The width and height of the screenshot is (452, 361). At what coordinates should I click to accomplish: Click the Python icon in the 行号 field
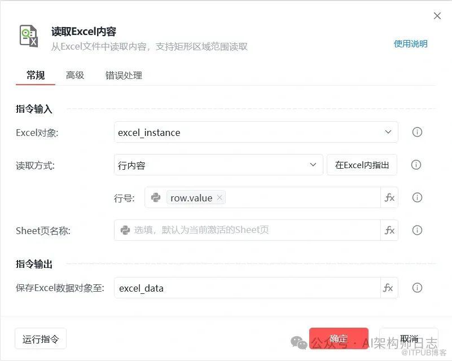pyautogui.click(x=156, y=197)
